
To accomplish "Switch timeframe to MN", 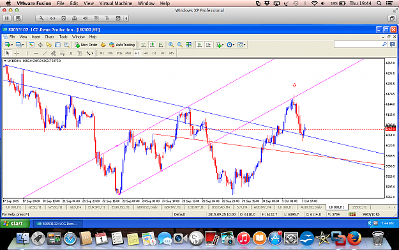I will (x=172, y=53).
